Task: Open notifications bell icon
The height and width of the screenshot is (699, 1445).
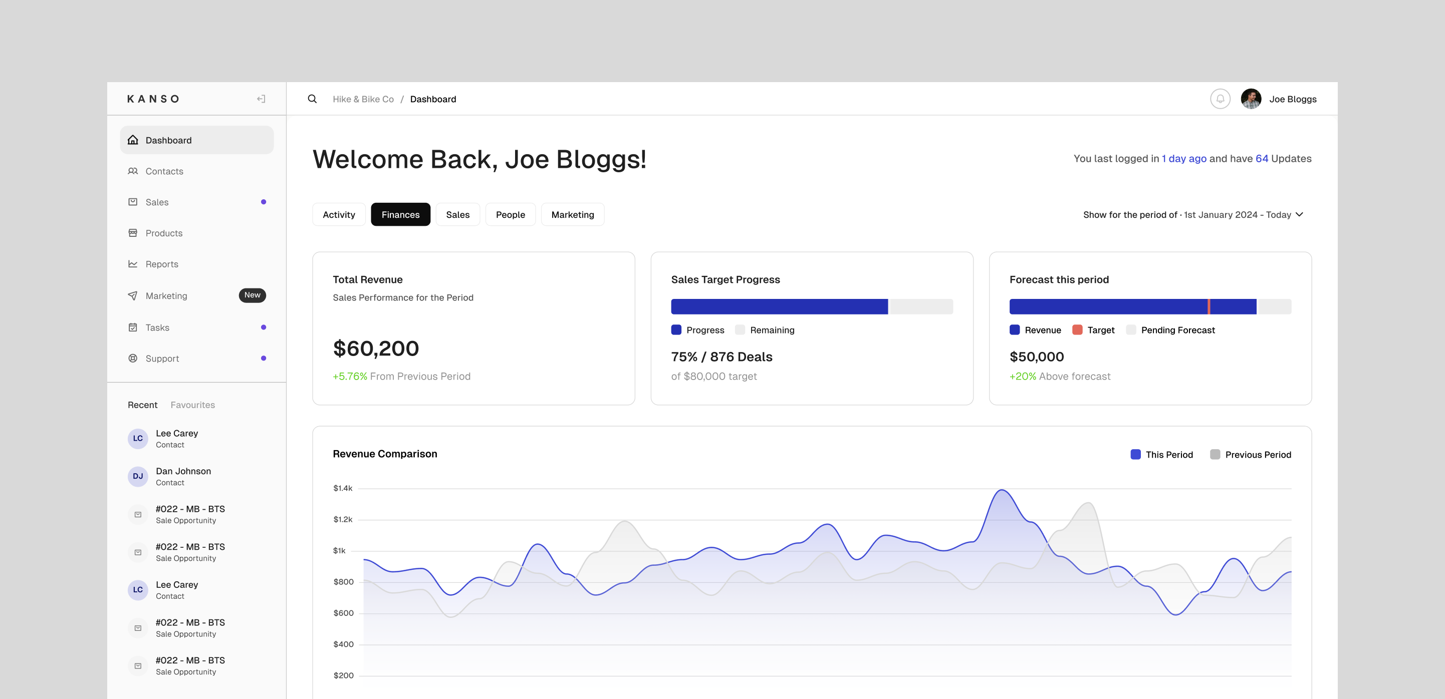Action: 1220,99
